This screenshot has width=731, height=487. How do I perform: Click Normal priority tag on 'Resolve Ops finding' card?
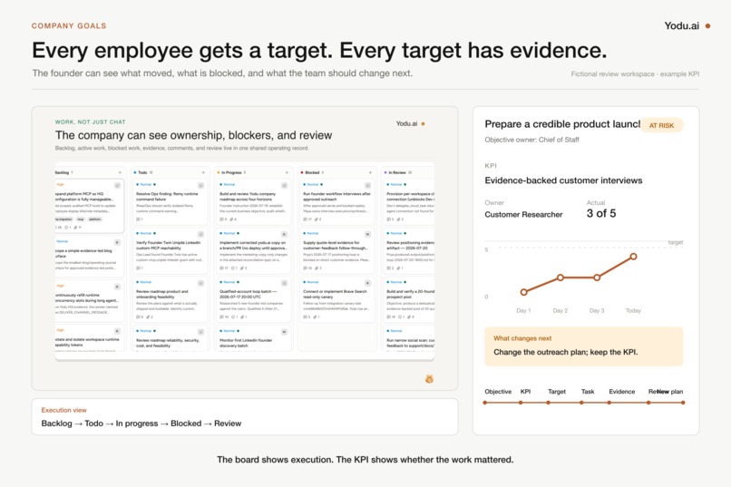click(144, 184)
